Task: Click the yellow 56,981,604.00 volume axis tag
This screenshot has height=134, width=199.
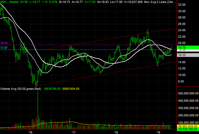Action: pyautogui.click(x=188, y=126)
